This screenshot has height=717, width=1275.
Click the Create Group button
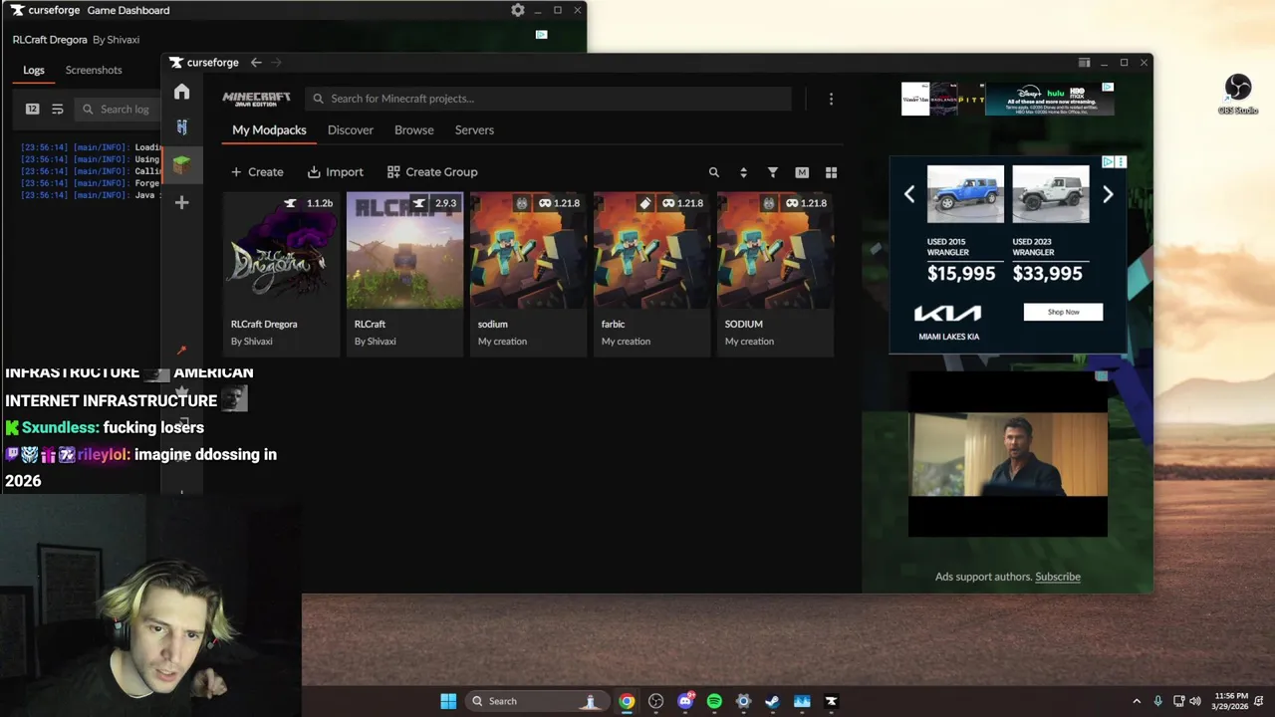(432, 172)
